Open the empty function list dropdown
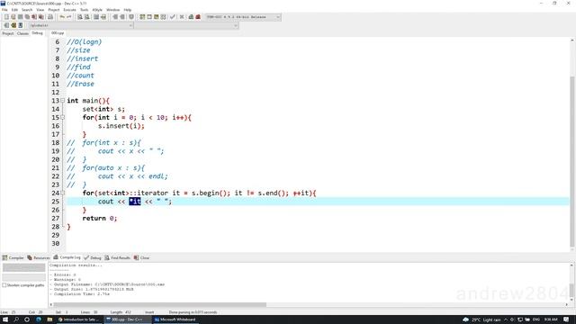576x324 pixels. (x=186, y=25)
